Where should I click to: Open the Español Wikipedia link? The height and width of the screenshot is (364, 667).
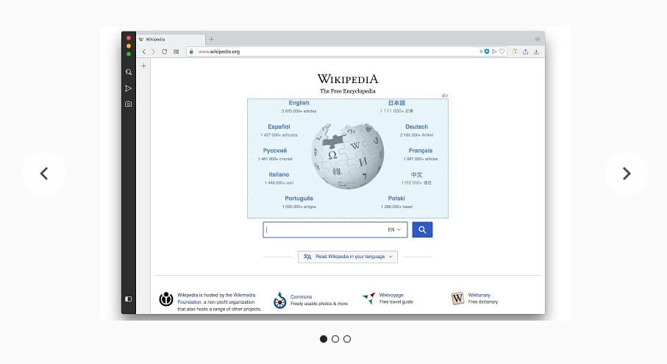pyautogui.click(x=279, y=126)
